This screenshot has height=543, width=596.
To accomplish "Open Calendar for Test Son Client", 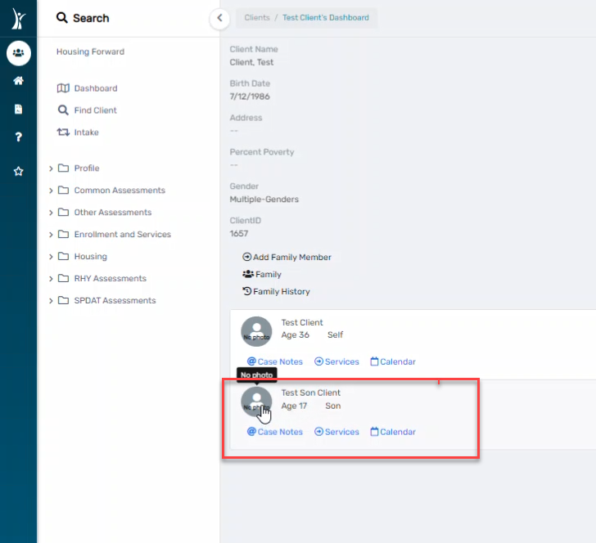I will pos(393,432).
